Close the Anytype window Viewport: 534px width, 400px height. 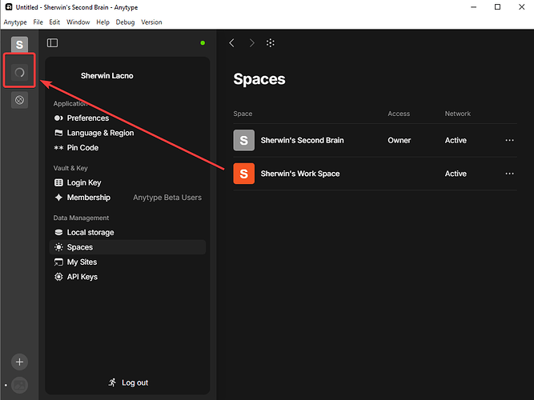[x=521, y=7]
